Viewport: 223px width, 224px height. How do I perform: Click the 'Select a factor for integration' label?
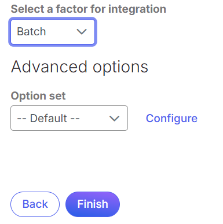[x=89, y=9]
